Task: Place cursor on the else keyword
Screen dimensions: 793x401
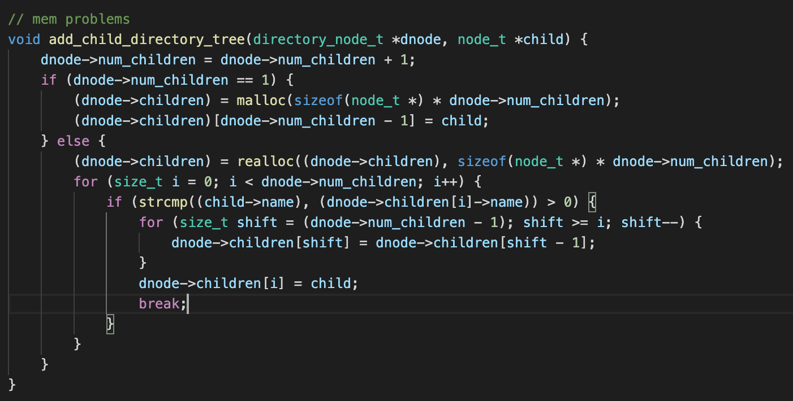Action: point(70,141)
